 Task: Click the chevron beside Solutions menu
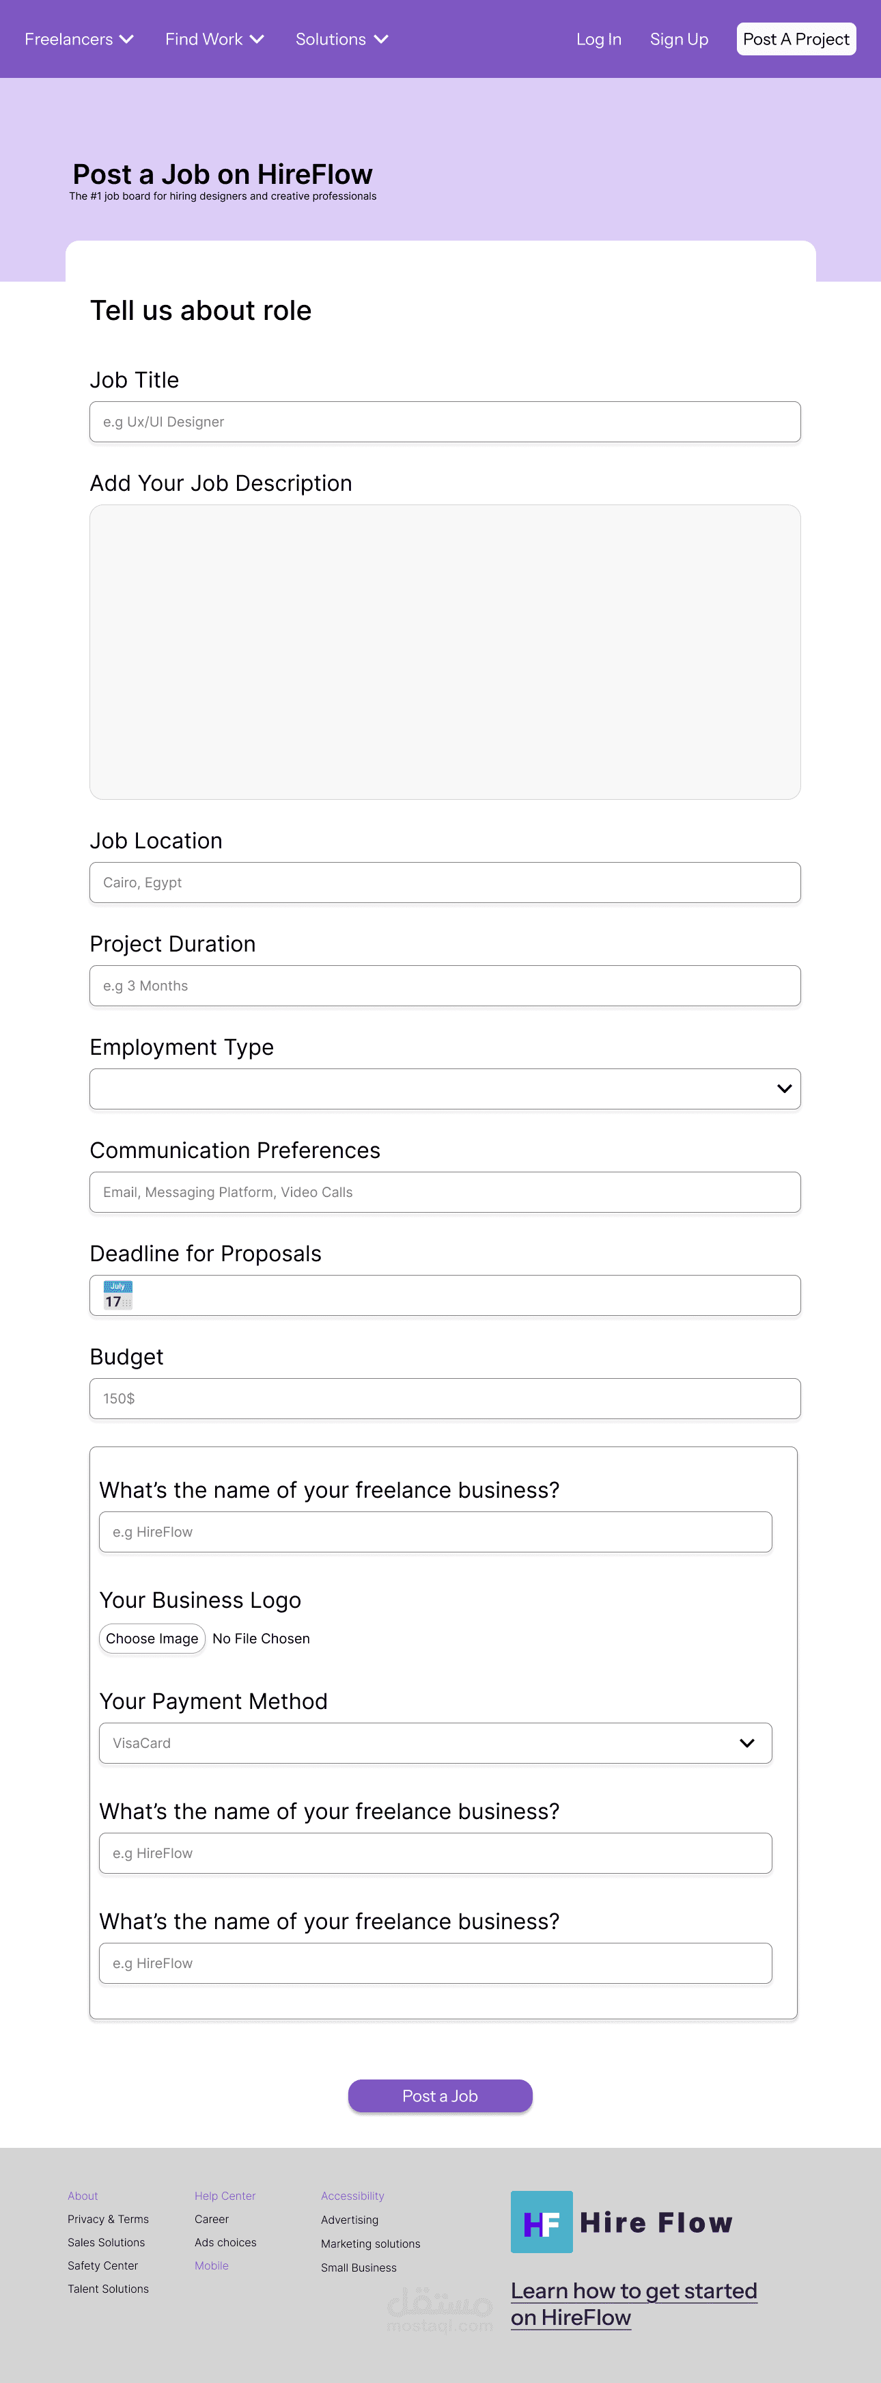(x=381, y=39)
